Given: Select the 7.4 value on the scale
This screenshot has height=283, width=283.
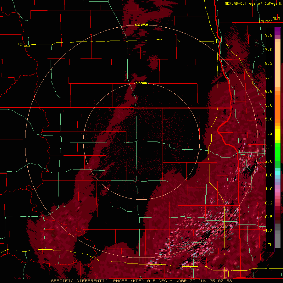Looking at the screenshot, I should [x=269, y=77].
